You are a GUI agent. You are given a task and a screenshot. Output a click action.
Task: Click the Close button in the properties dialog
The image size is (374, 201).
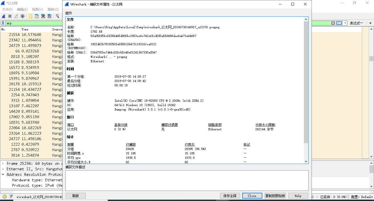point(252,196)
